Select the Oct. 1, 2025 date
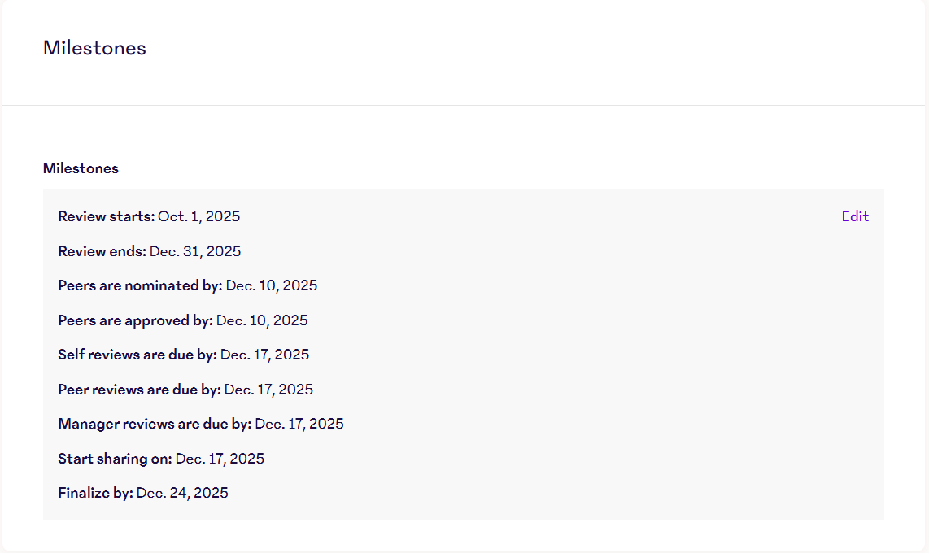Viewport: 929px width, 553px height. click(199, 216)
